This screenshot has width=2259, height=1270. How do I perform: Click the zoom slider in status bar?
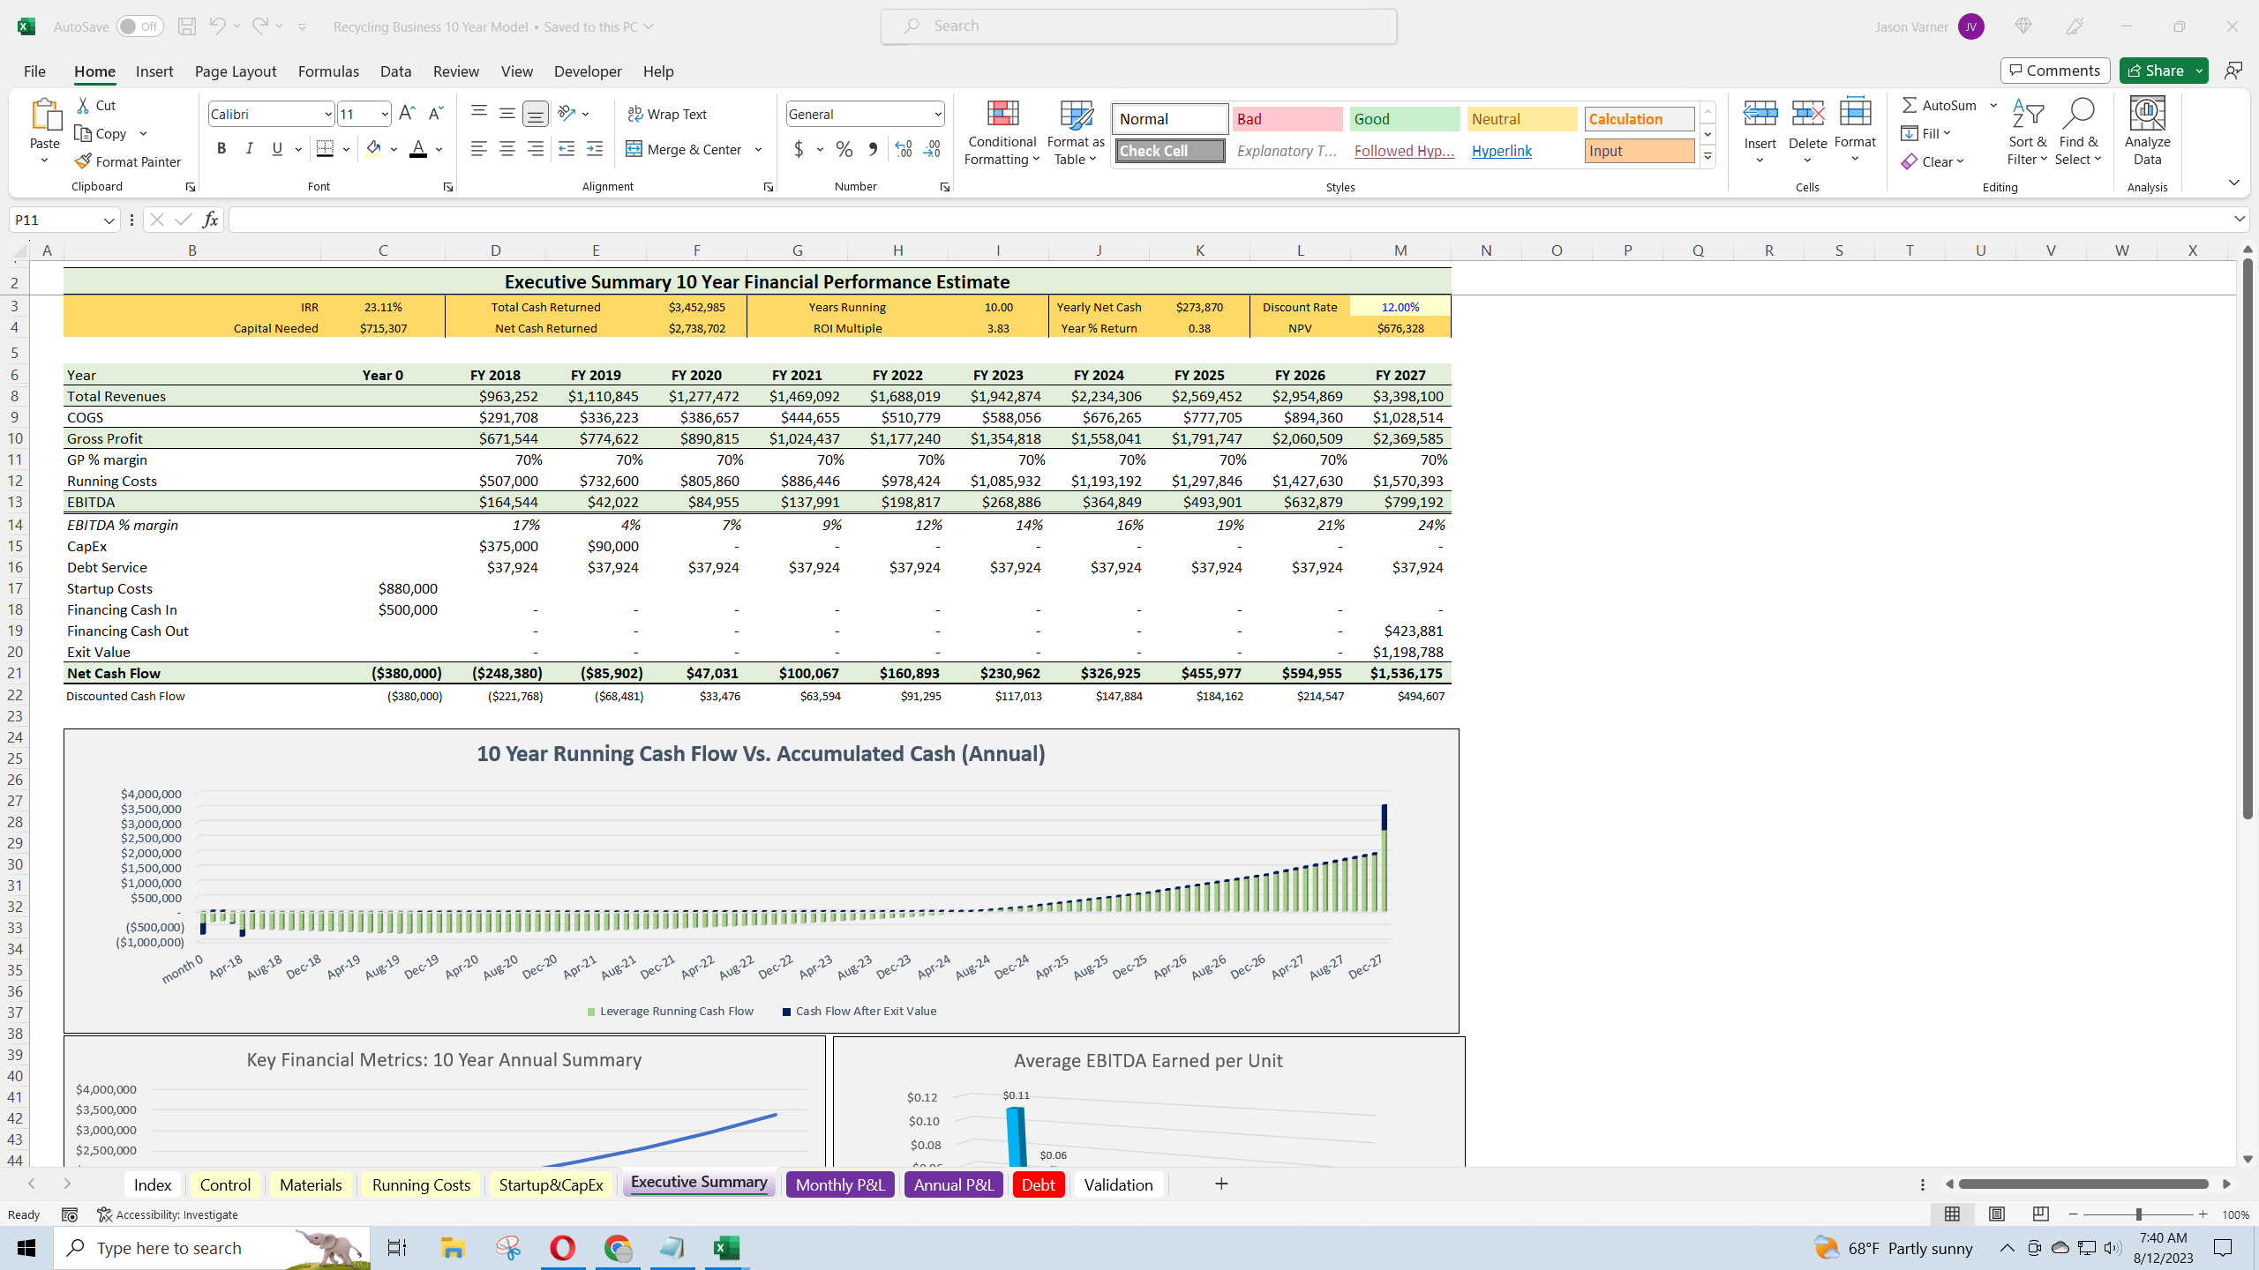2138,1214
